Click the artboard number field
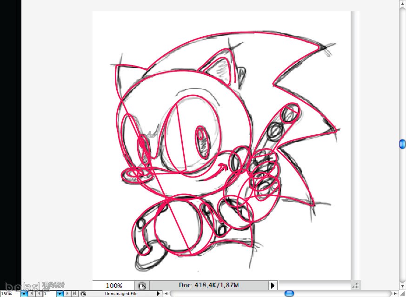This screenshot has width=406, height=297. [x=49, y=294]
